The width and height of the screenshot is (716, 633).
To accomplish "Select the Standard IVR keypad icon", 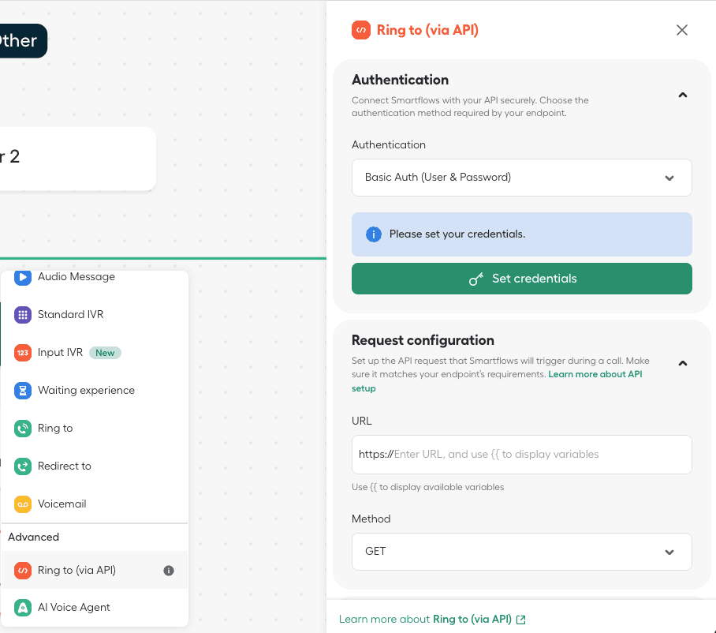I will [x=23, y=315].
